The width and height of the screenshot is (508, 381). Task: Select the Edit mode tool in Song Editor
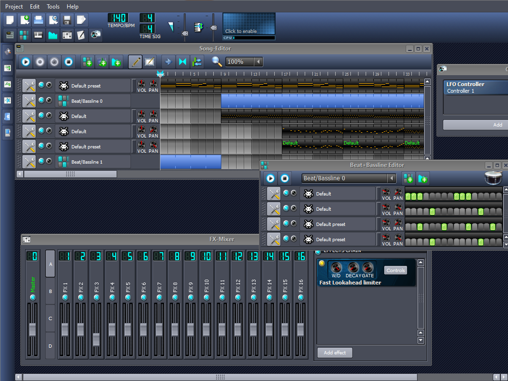point(150,61)
